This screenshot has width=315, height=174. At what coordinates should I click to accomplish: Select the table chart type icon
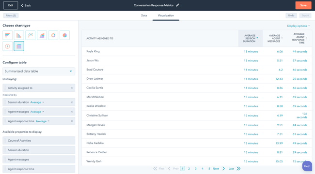coord(19,46)
